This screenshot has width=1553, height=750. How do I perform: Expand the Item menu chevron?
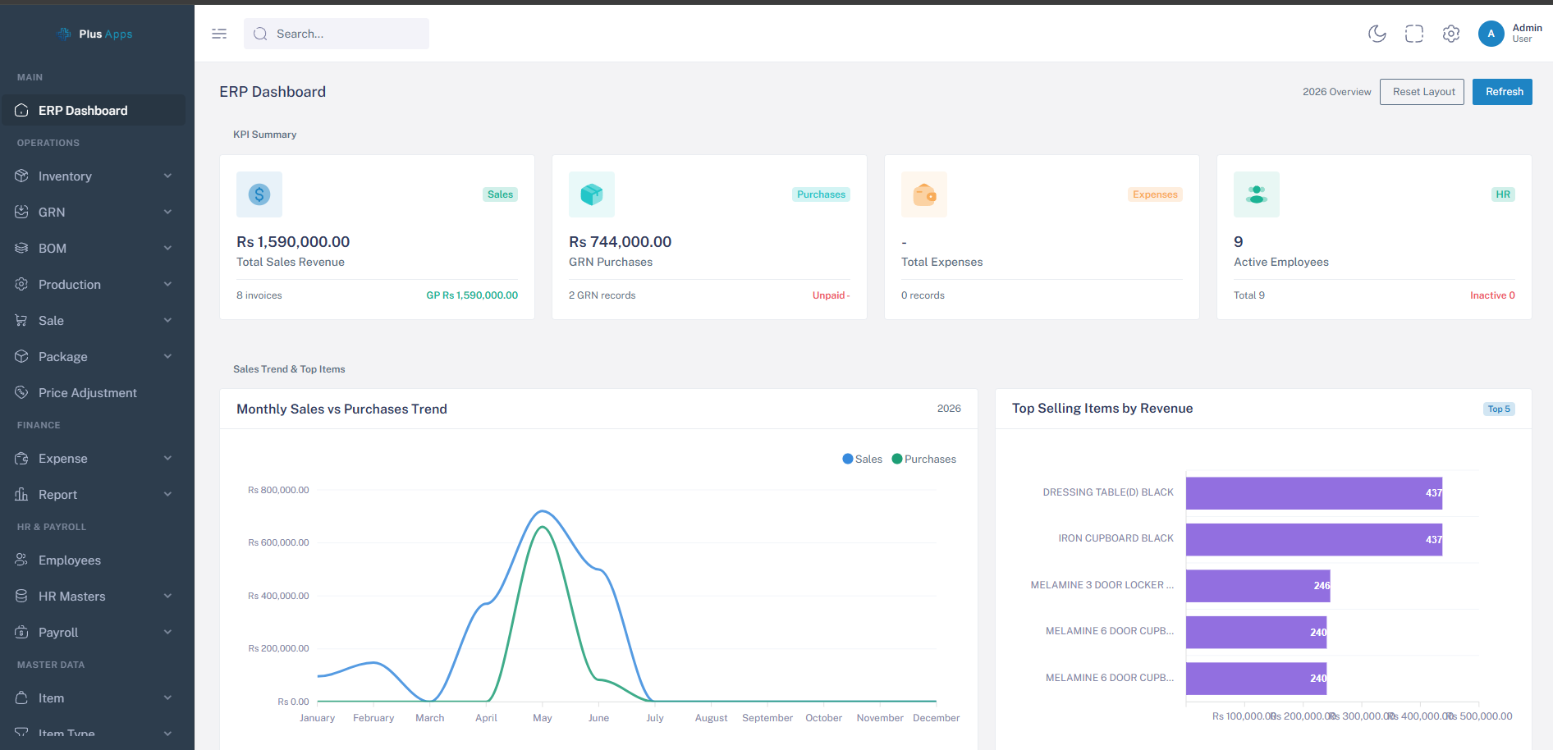(167, 697)
